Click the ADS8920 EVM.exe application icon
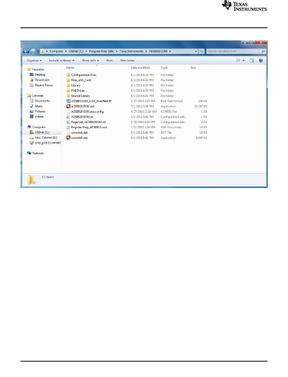This screenshot has height=377, width=288. pos(69,106)
